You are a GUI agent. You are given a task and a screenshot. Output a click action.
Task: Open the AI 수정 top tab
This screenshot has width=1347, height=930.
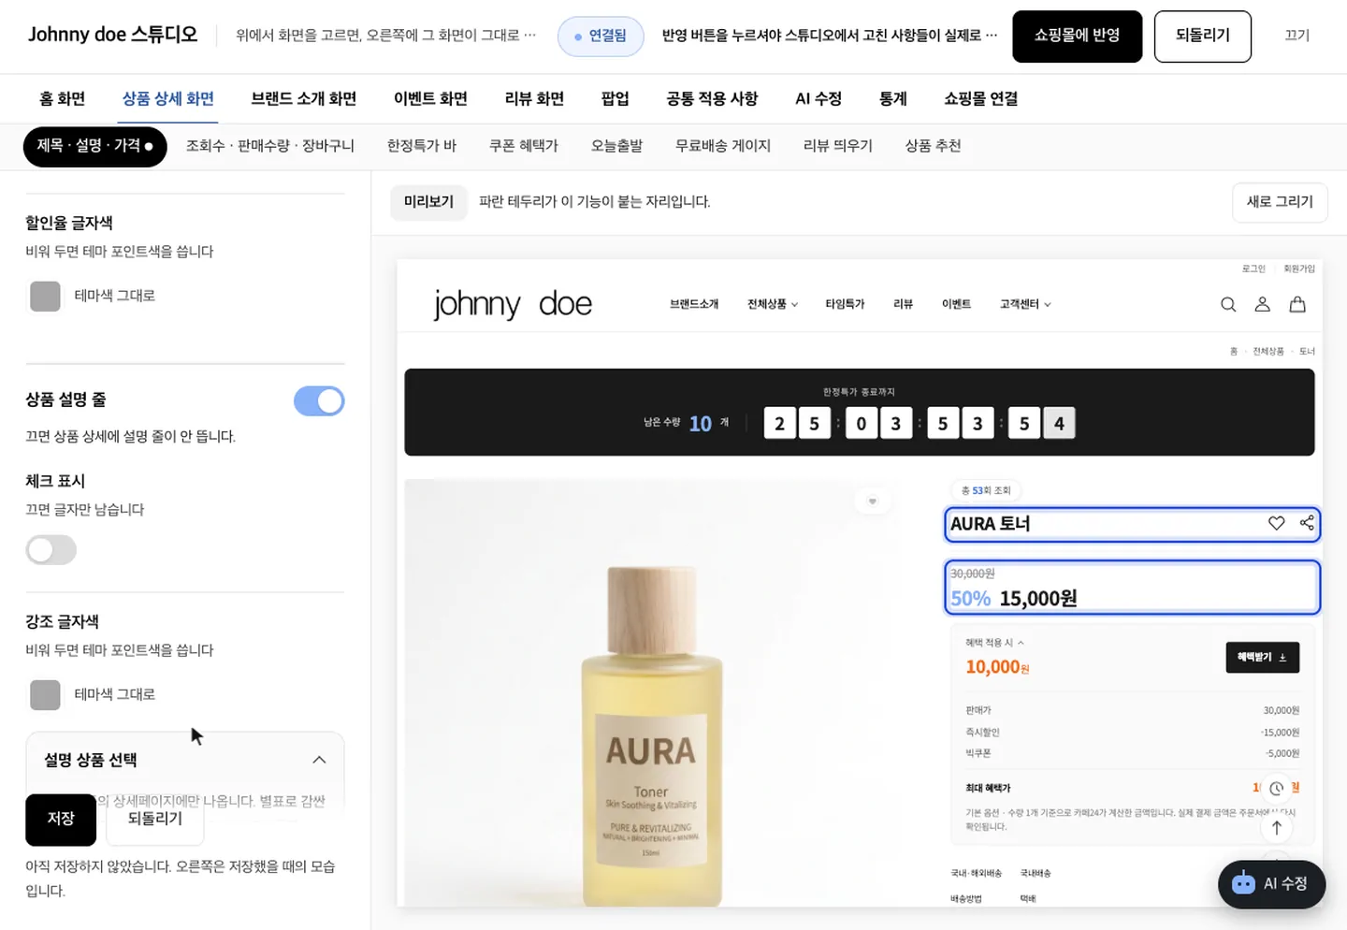[818, 98]
